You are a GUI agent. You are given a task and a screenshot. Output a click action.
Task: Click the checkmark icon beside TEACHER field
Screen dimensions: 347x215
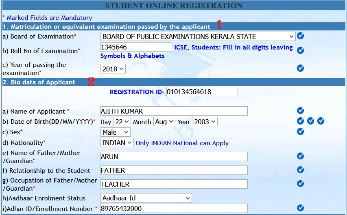click(300, 184)
